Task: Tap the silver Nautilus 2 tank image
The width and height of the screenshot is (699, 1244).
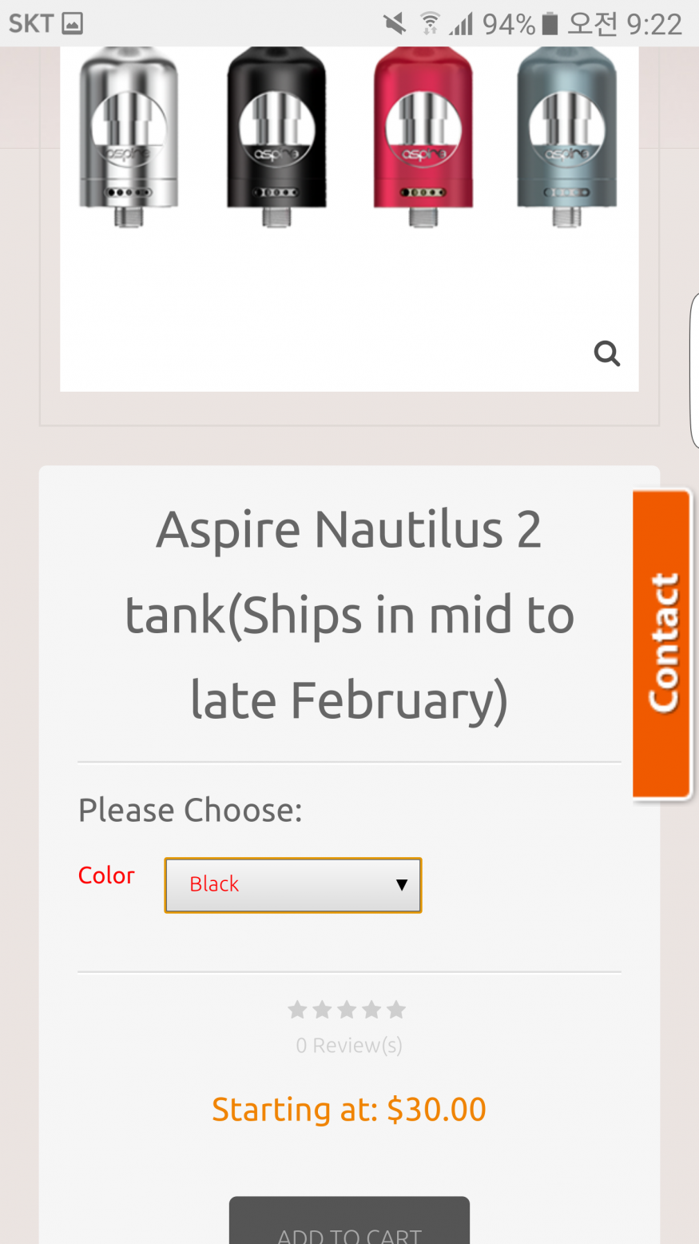Action: 129,136
